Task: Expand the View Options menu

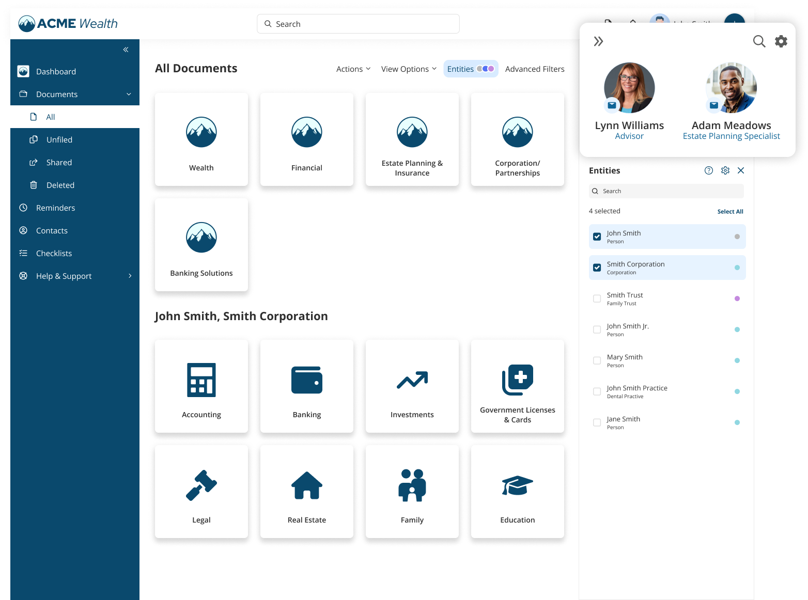Action: (408, 69)
